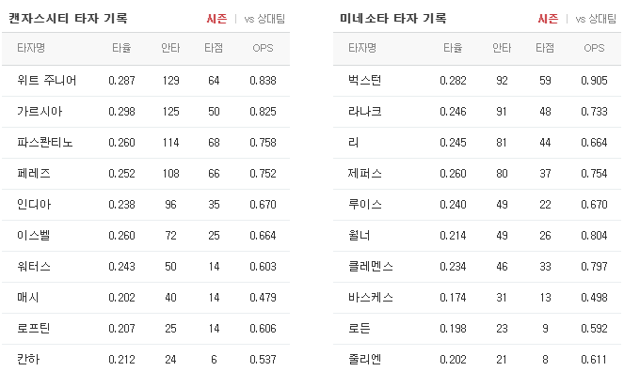Select Minnesota batter 라나크
Viewport: 624px width, 387px height.
tap(477, 112)
